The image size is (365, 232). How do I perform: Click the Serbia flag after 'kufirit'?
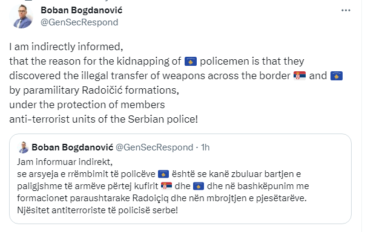tap(166, 186)
